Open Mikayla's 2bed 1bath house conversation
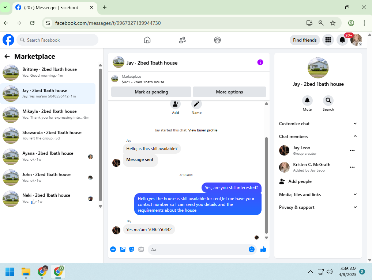 [48, 114]
